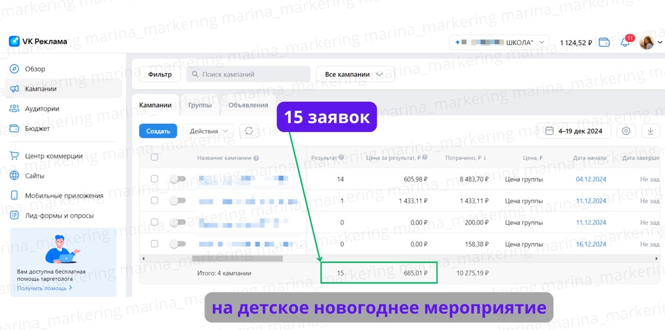Click total spent 10 275,19 ₽

(472, 273)
